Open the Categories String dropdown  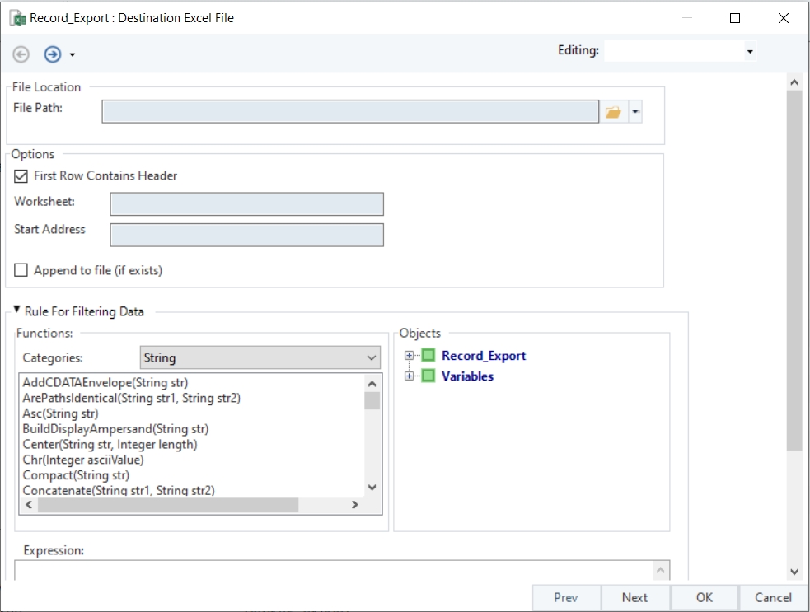click(260, 357)
